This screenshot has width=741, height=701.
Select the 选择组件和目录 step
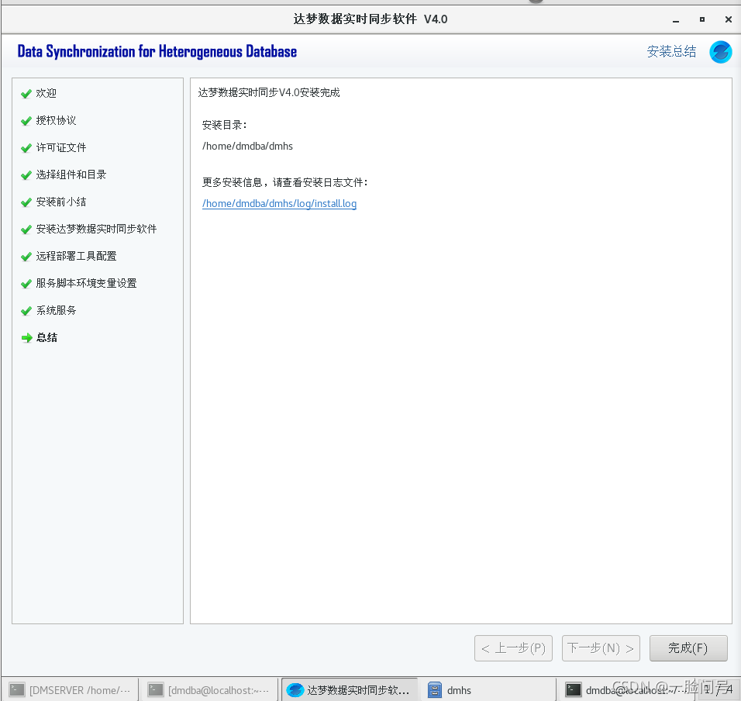71,174
